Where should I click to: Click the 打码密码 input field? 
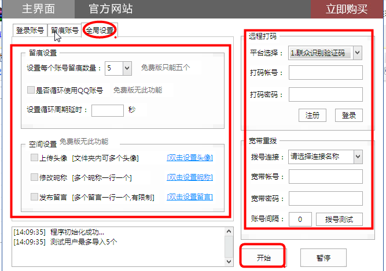tap(326, 94)
